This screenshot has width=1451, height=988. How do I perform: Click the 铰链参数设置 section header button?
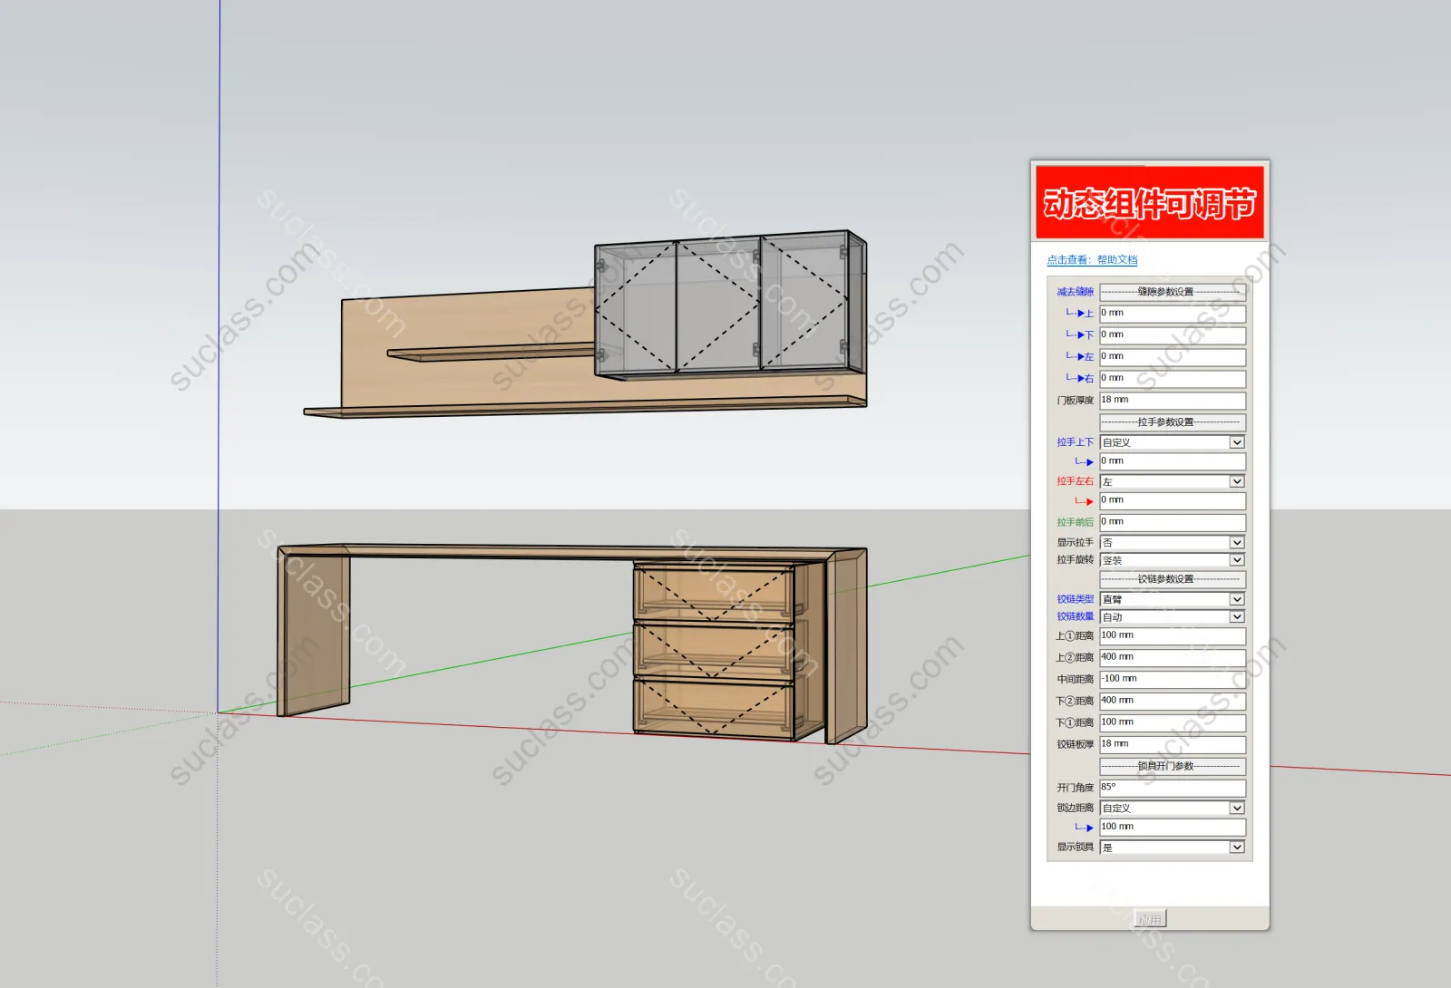coord(1172,579)
